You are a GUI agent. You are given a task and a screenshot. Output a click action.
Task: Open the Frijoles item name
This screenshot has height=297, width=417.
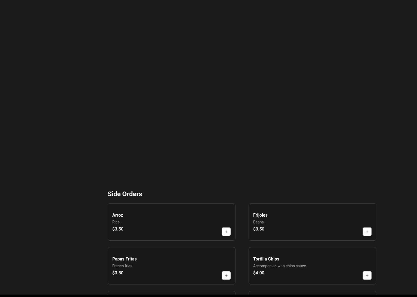(260, 215)
